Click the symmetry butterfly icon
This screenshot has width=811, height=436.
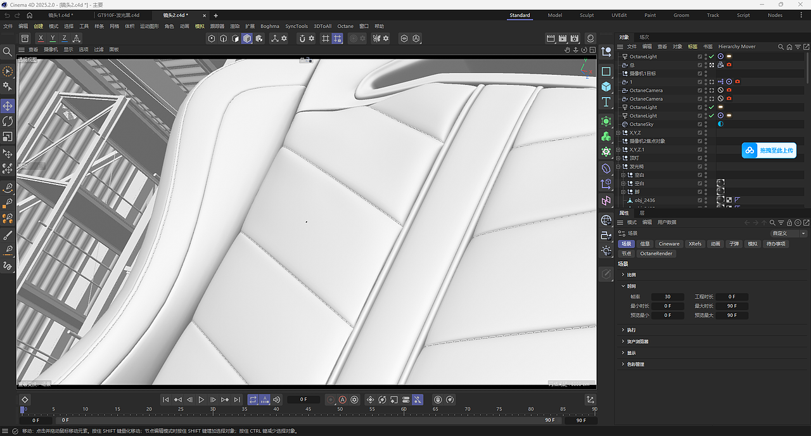pos(376,39)
